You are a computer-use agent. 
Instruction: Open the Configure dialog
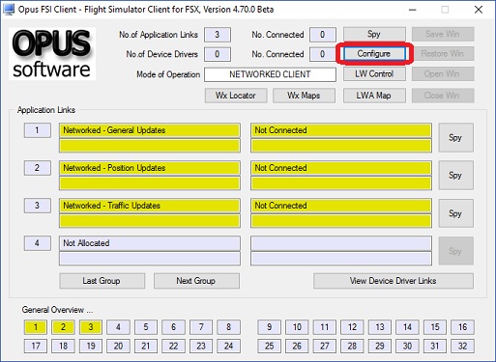click(x=374, y=54)
